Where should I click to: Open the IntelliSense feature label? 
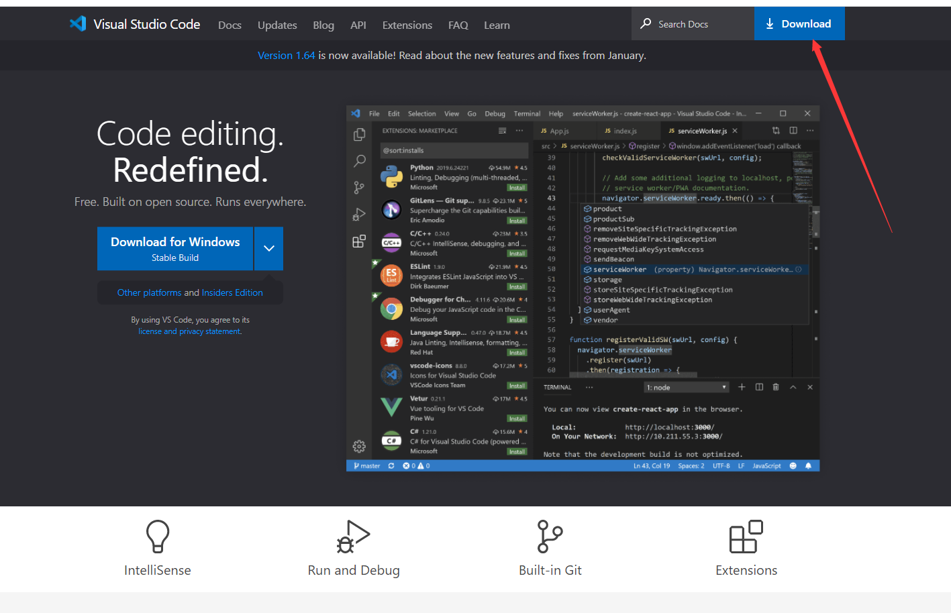coord(158,570)
